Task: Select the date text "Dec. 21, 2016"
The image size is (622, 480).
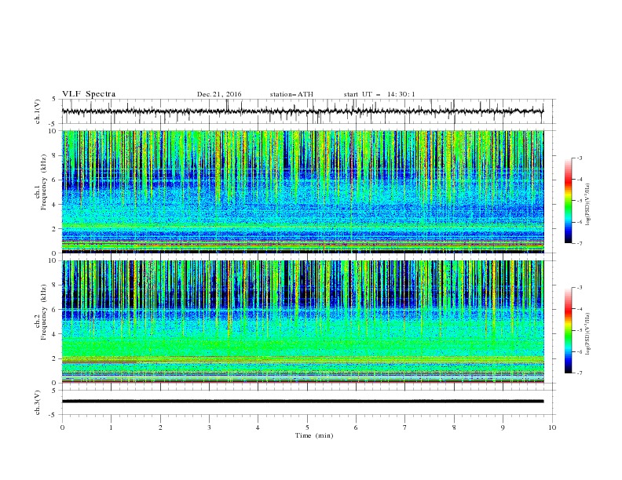Action: pyautogui.click(x=219, y=94)
